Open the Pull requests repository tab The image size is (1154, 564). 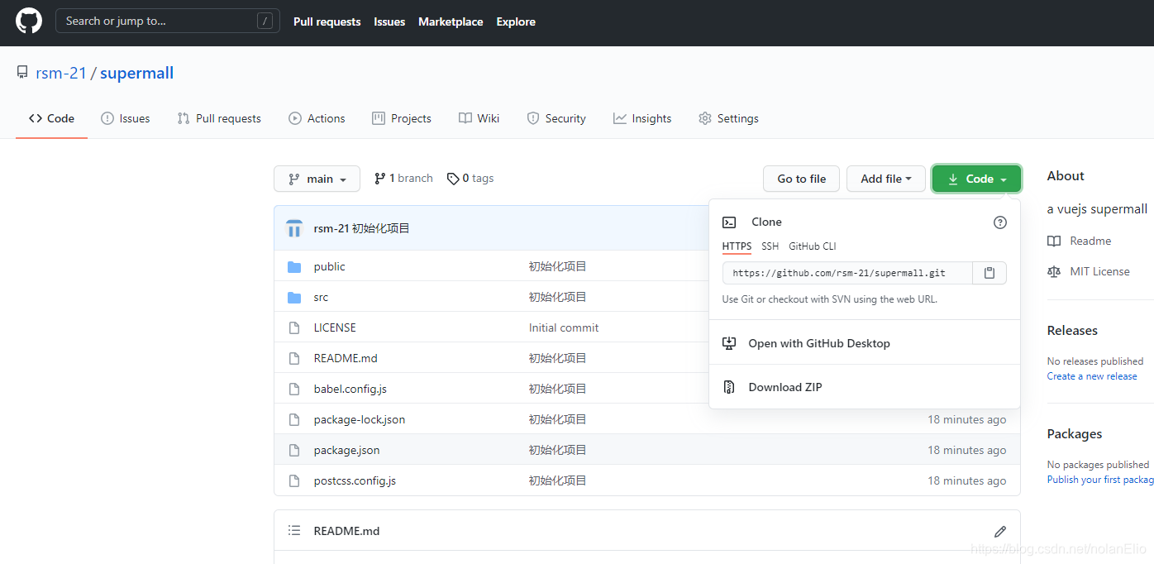(x=219, y=118)
